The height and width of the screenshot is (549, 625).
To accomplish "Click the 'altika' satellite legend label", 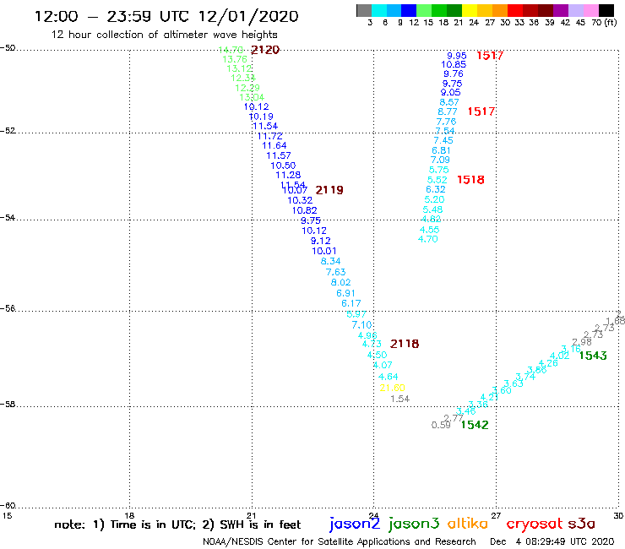I will [468, 524].
